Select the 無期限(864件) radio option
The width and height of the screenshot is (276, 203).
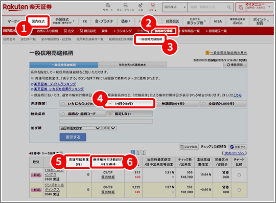click(157, 104)
